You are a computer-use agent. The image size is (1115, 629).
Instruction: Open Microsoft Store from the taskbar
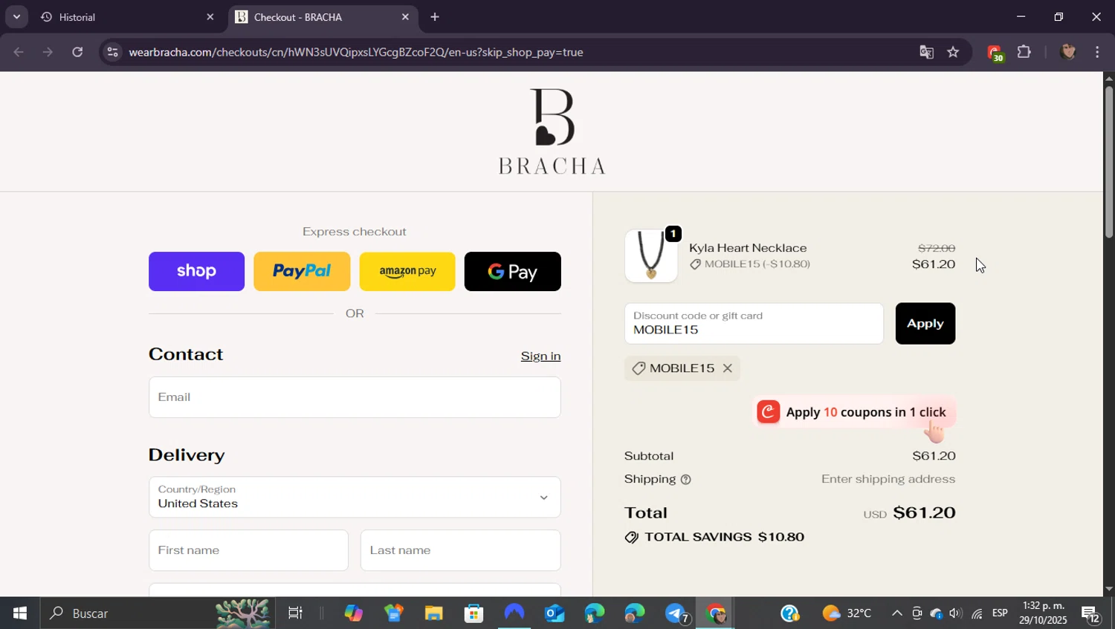point(474,613)
